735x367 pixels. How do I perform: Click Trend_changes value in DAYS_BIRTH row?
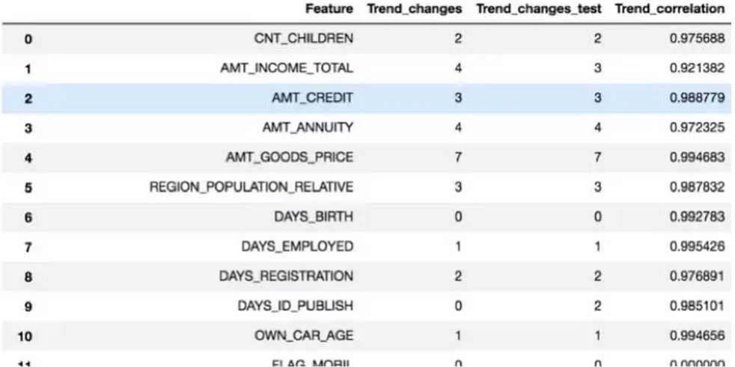coord(458,216)
